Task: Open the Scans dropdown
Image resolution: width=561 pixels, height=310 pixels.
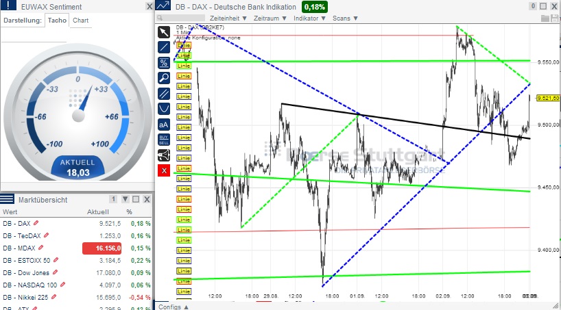Action: tap(345, 18)
